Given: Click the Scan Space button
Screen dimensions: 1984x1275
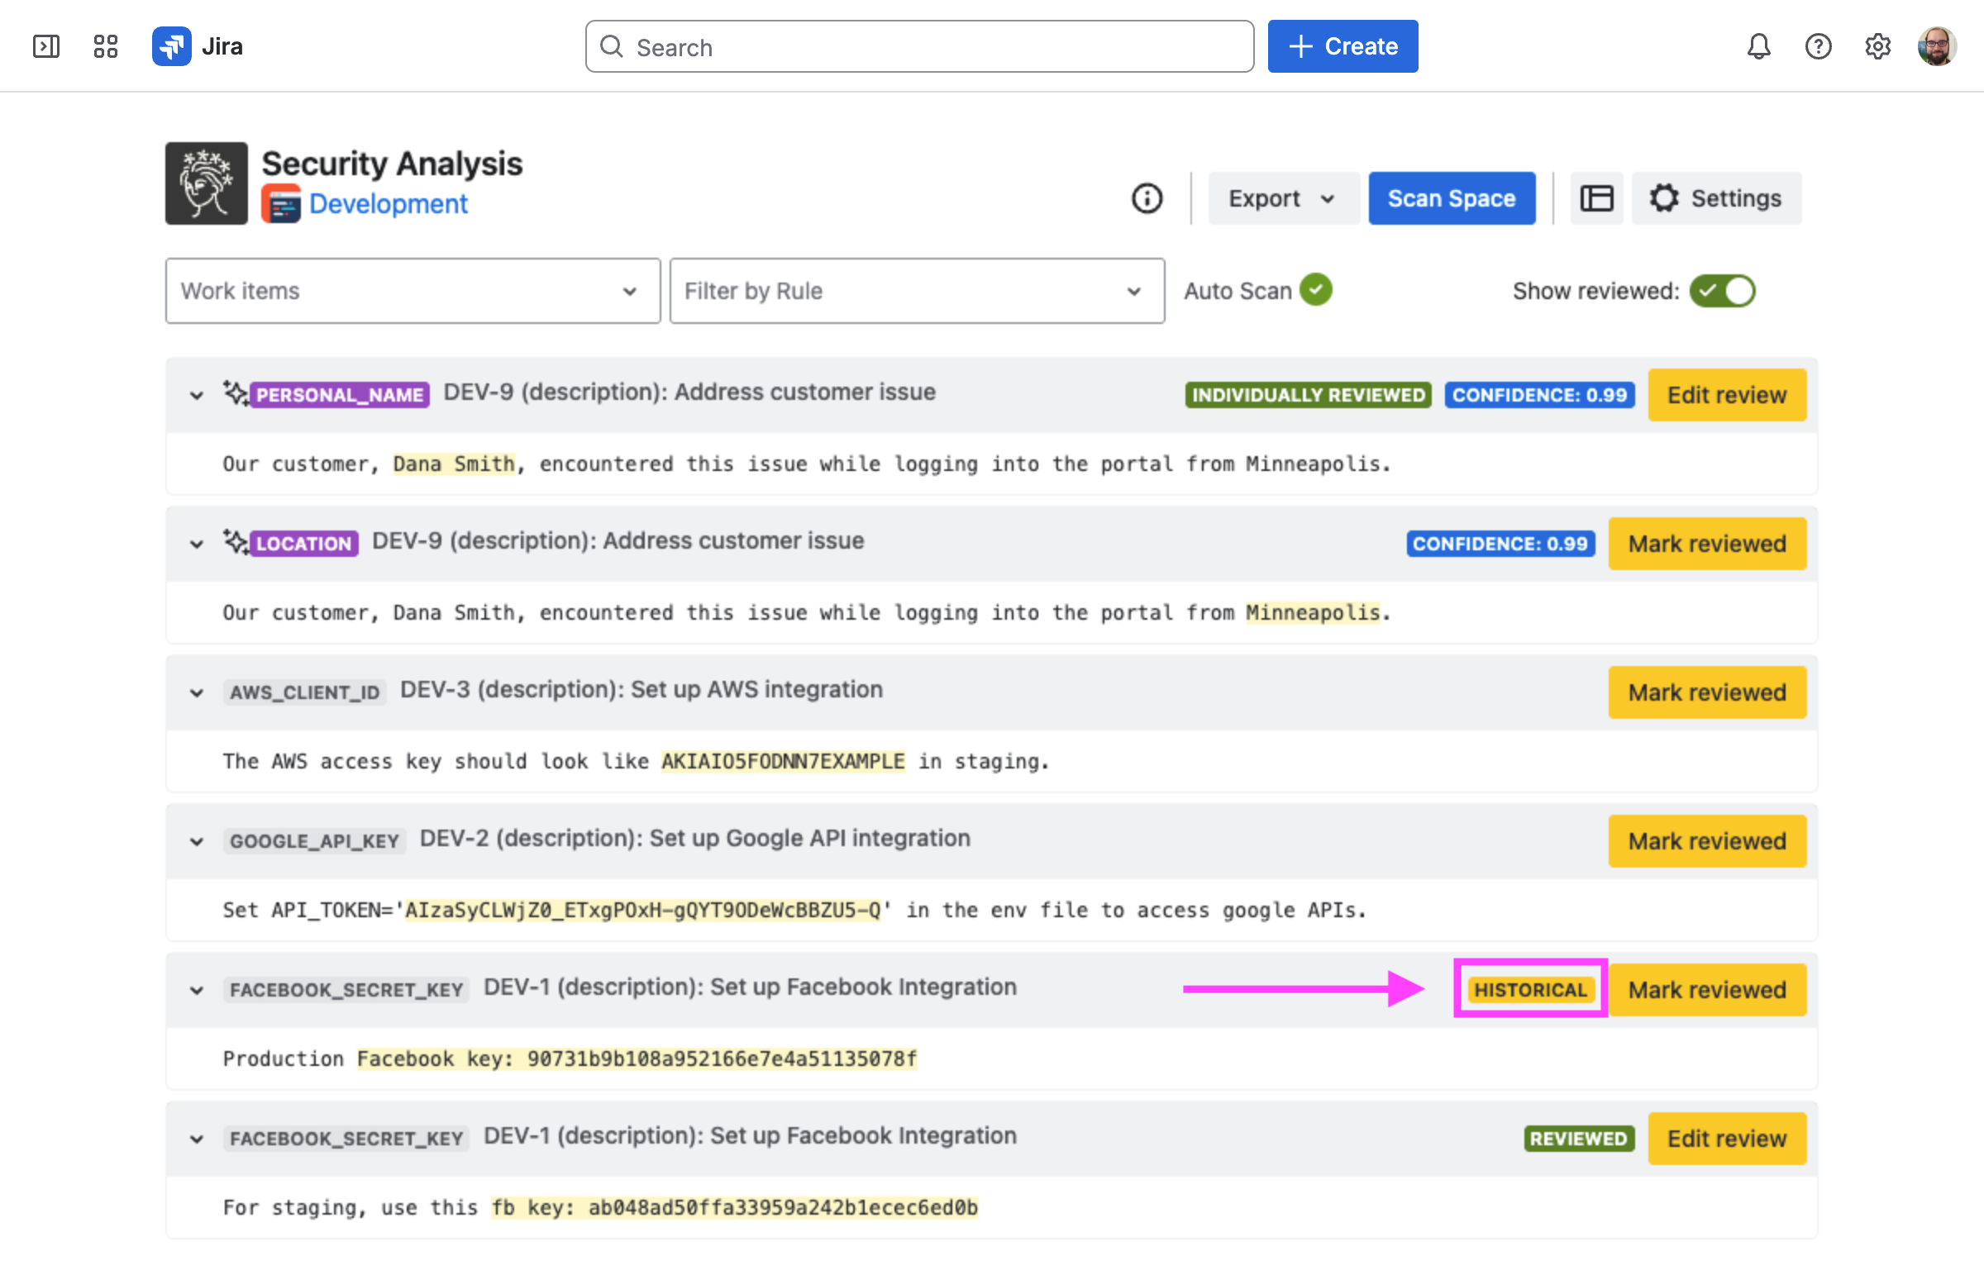Looking at the screenshot, I should pyautogui.click(x=1452, y=198).
